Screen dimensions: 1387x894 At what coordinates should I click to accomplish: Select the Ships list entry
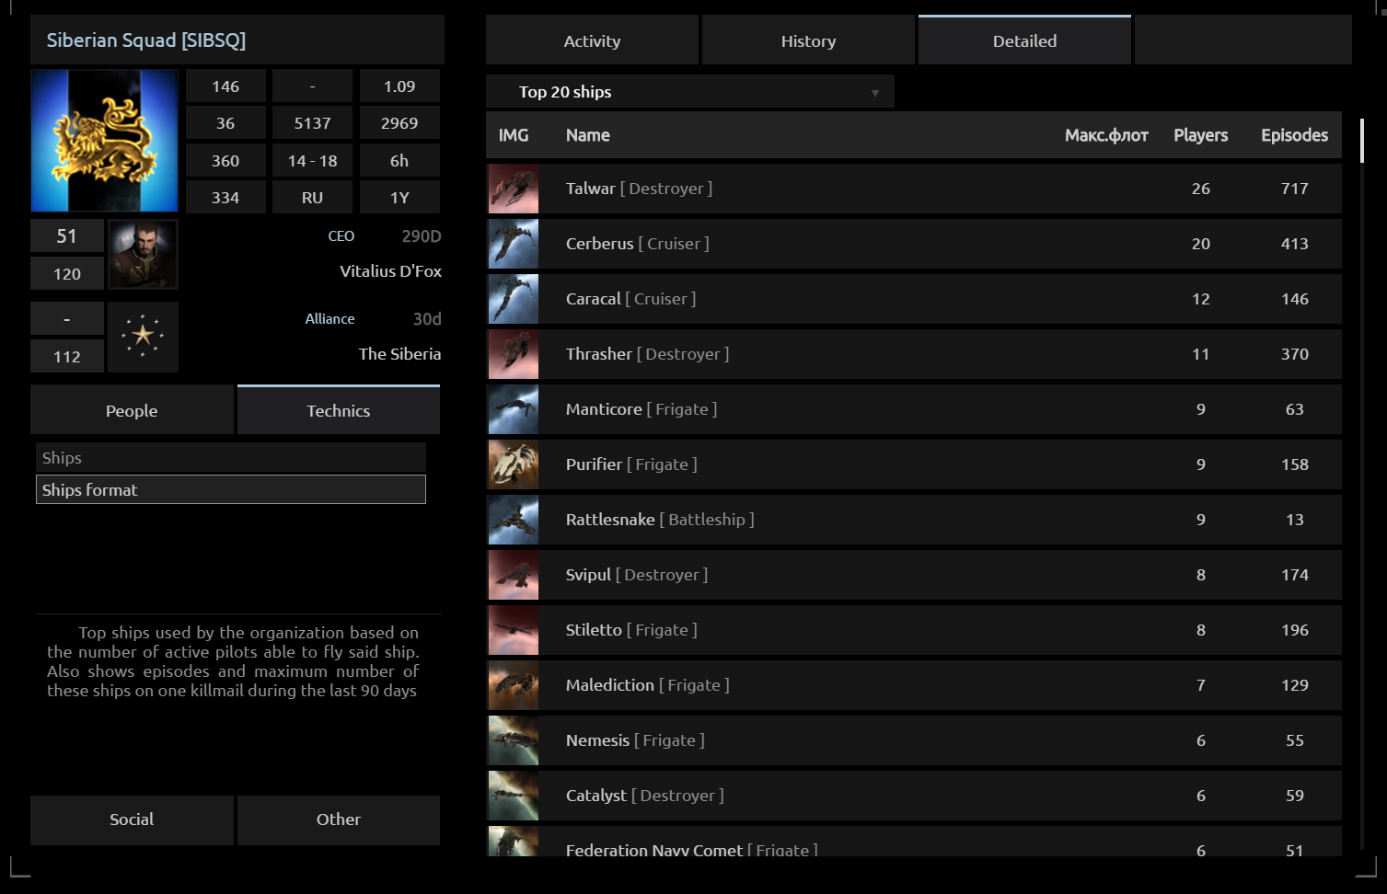point(231,458)
